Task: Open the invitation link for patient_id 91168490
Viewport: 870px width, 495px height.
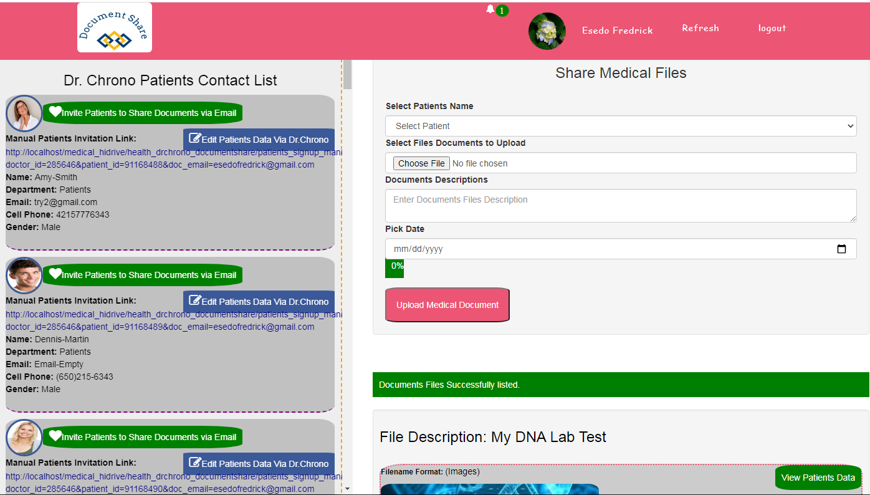Action: click(x=173, y=483)
